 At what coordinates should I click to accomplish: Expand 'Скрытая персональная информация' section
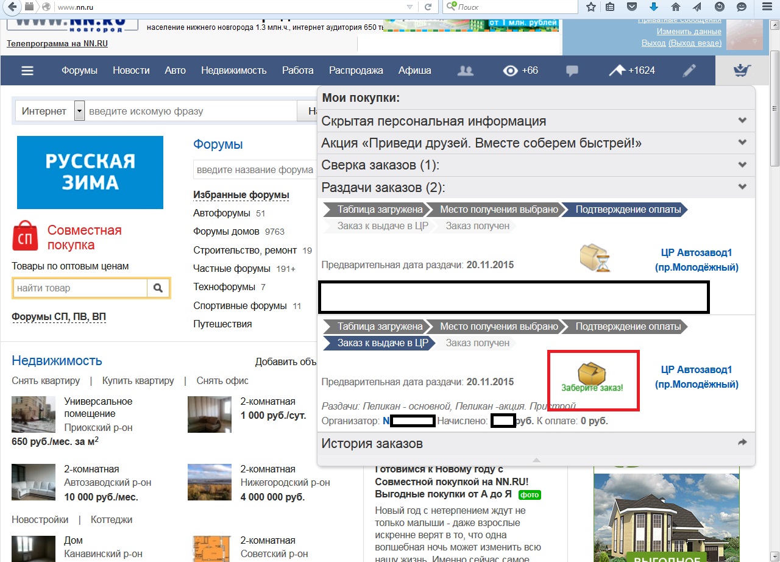pos(742,121)
